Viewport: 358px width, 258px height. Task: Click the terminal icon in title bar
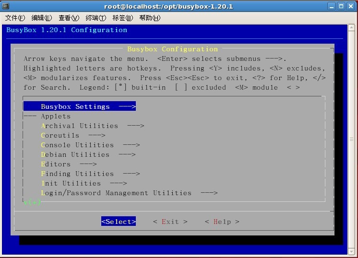pyautogui.click(x=5, y=6)
